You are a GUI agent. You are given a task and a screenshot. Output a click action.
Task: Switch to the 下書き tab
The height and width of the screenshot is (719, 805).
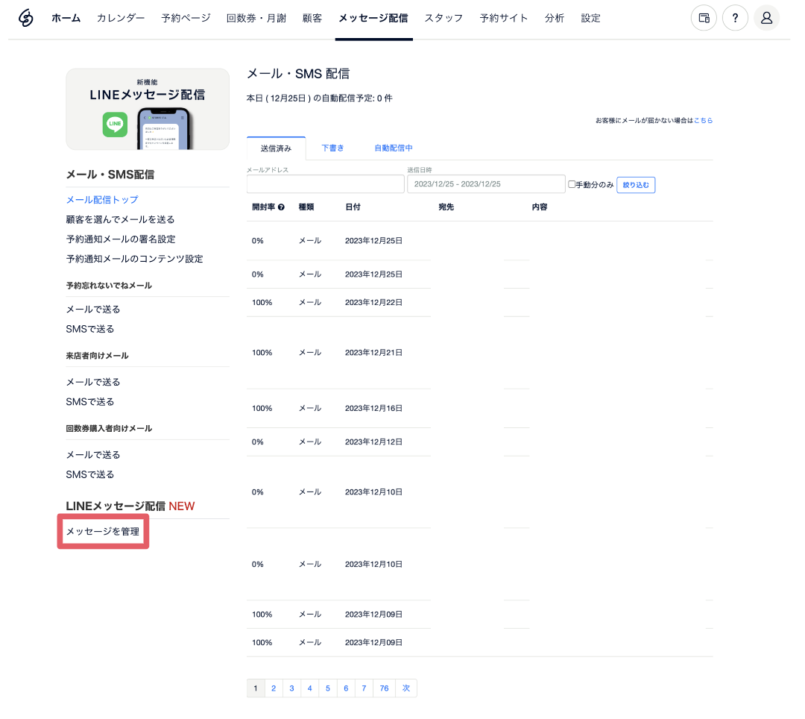pyautogui.click(x=332, y=148)
